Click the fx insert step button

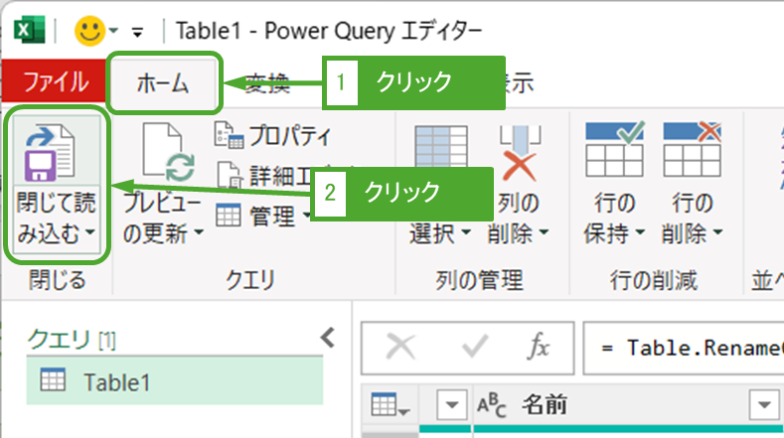click(x=538, y=348)
